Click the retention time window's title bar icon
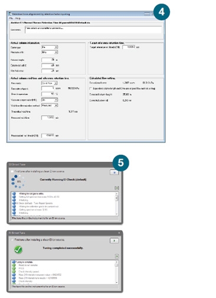The width and height of the screenshot is (216, 298). [10, 14]
